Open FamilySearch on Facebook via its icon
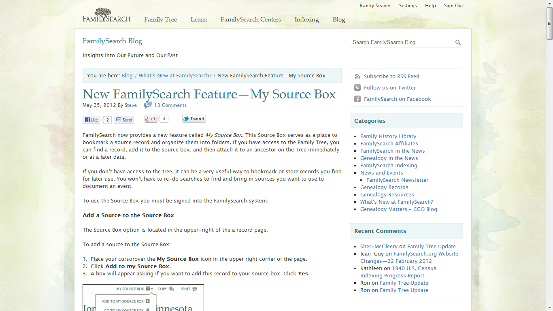The height and width of the screenshot is (311, 553). [357, 99]
